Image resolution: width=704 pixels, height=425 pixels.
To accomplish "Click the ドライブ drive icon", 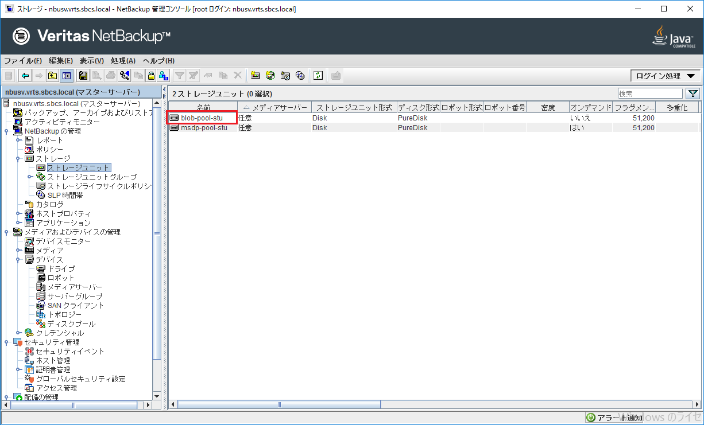I will (41, 269).
